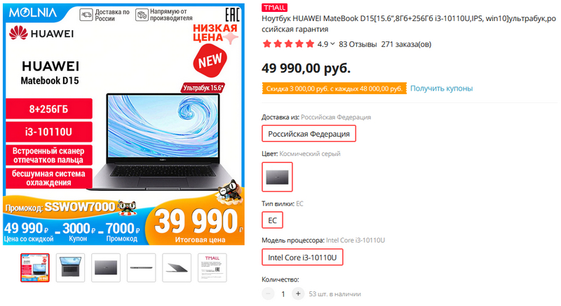Screen dimensions: 561x306
Task: Click the delivery truck icon in banner
Action: coord(86,15)
